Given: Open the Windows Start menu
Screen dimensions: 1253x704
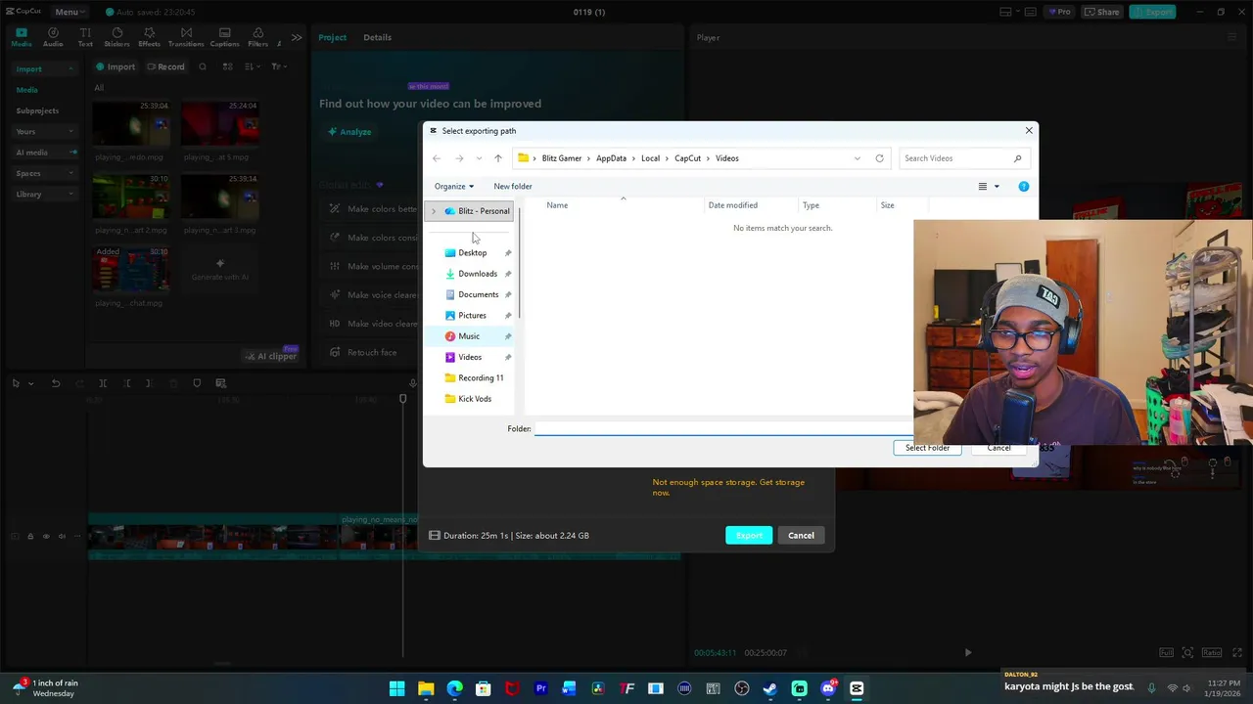Looking at the screenshot, I should (396, 688).
